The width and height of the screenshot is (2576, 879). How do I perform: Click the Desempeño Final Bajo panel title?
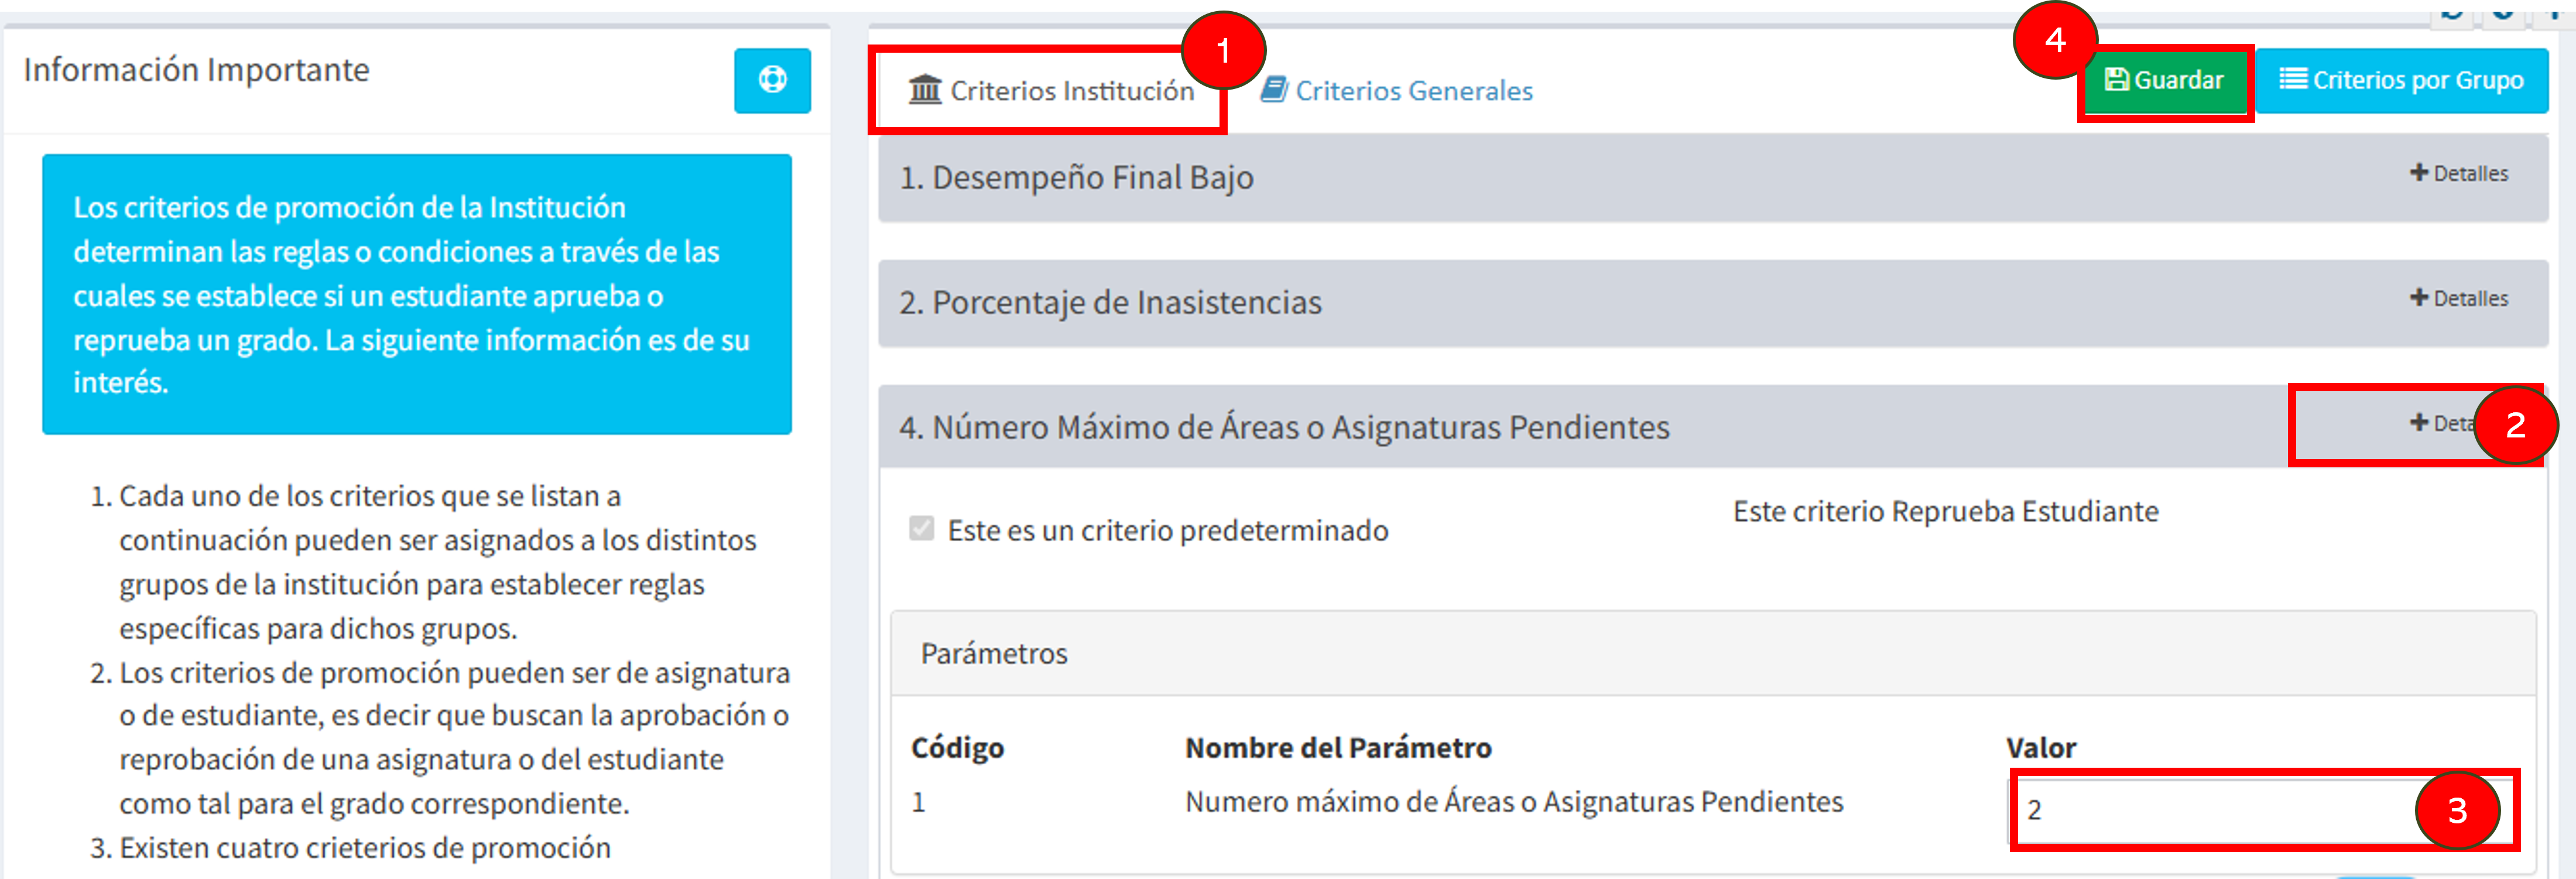(1076, 177)
